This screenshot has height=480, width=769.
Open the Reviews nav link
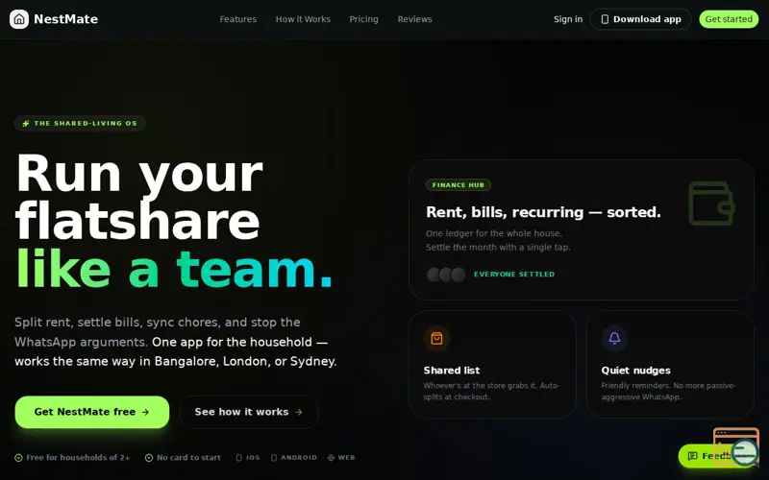click(x=414, y=19)
